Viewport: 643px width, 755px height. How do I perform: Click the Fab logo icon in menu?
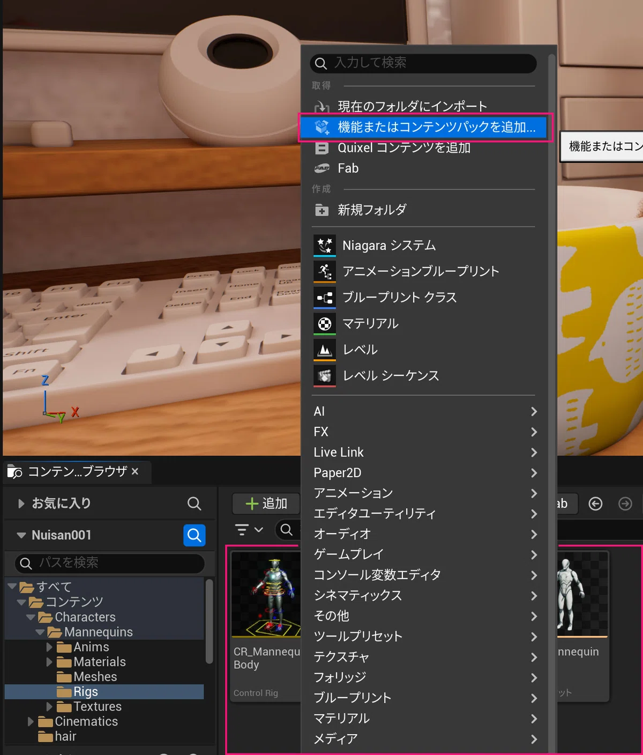pyautogui.click(x=322, y=168)
